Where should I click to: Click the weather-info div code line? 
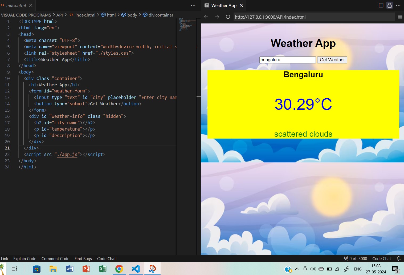click(77, 116)
